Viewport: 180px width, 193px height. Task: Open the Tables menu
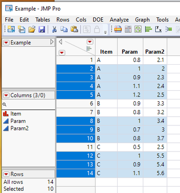click(43, 20)
